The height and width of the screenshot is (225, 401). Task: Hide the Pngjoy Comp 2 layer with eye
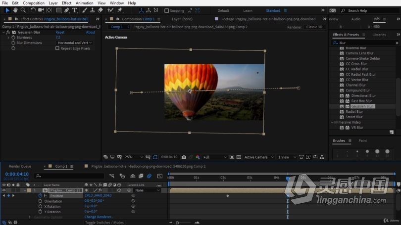pyautogui.click(x=4, y=190)
